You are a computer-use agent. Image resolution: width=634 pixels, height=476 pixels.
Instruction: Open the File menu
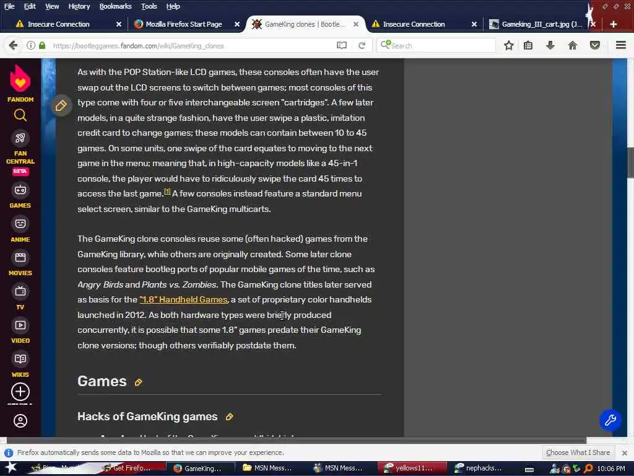[9, 6]
